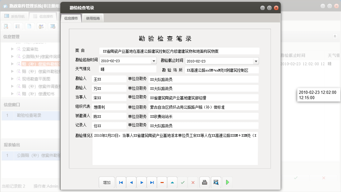Select the search icon in the top toolbar
This screenshot has width=341, height=192.
click(6, 26)
